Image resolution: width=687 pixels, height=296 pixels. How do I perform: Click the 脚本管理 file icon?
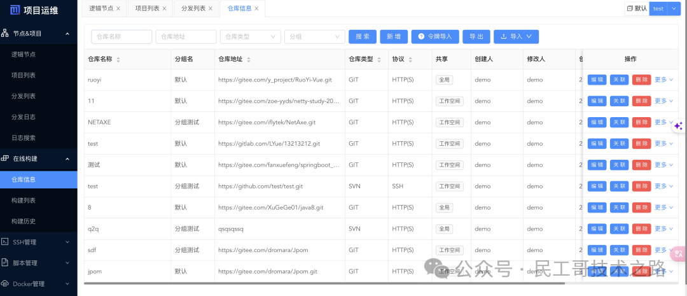[5, 263]
